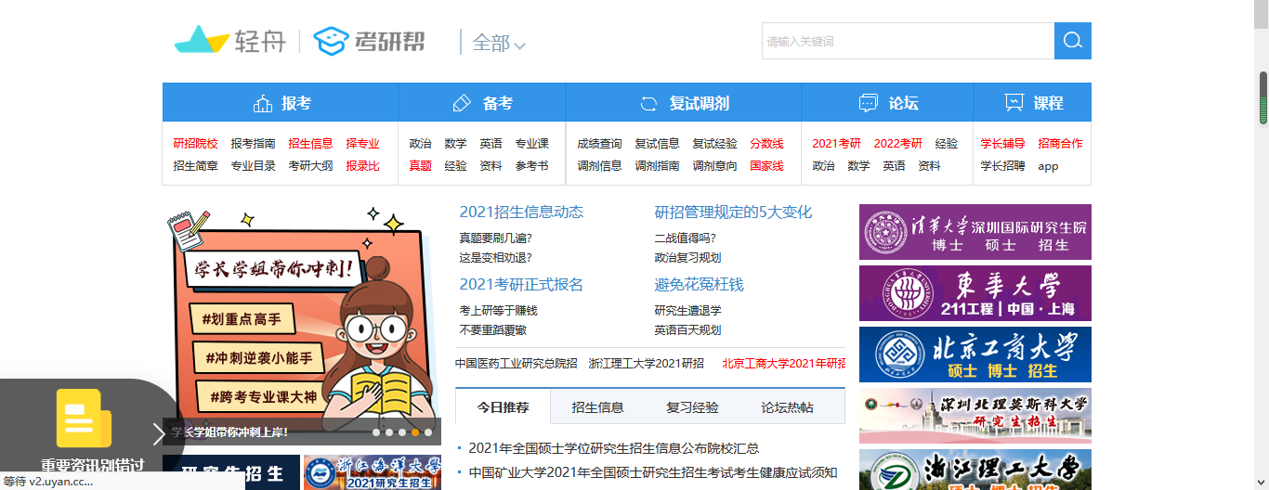Open the 考研大纲 link
Image resolution: width=1269 pixels, height=490 pixels.
click(310, 166)
